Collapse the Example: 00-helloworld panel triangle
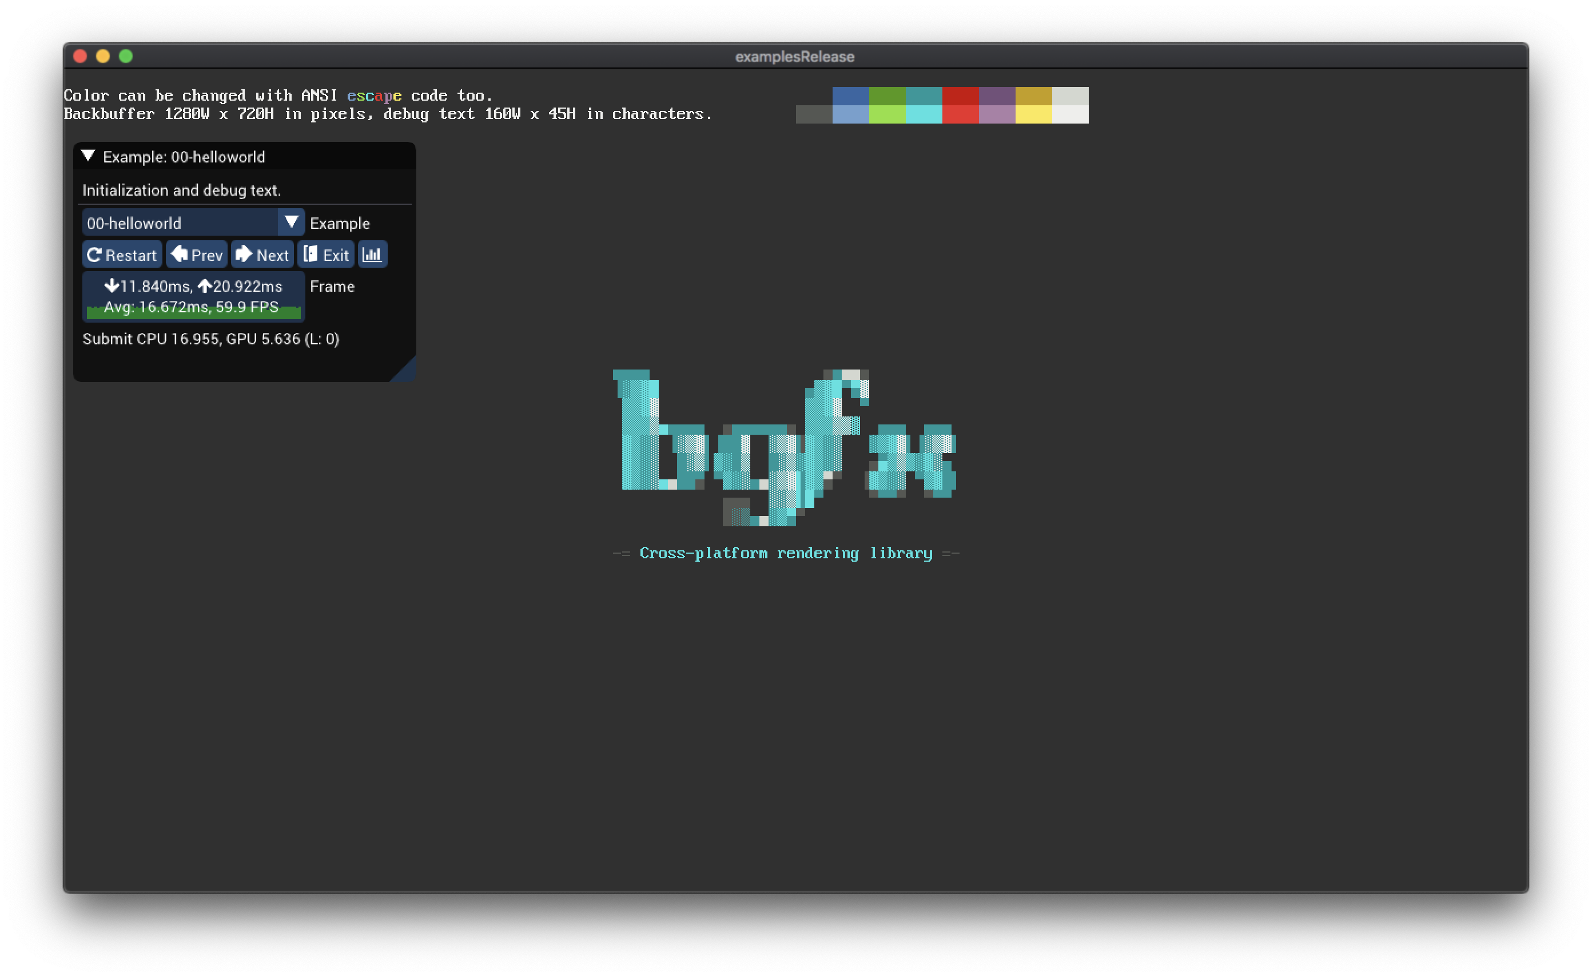The width and height of the screenshot is (1592, 977). [89, 156]
